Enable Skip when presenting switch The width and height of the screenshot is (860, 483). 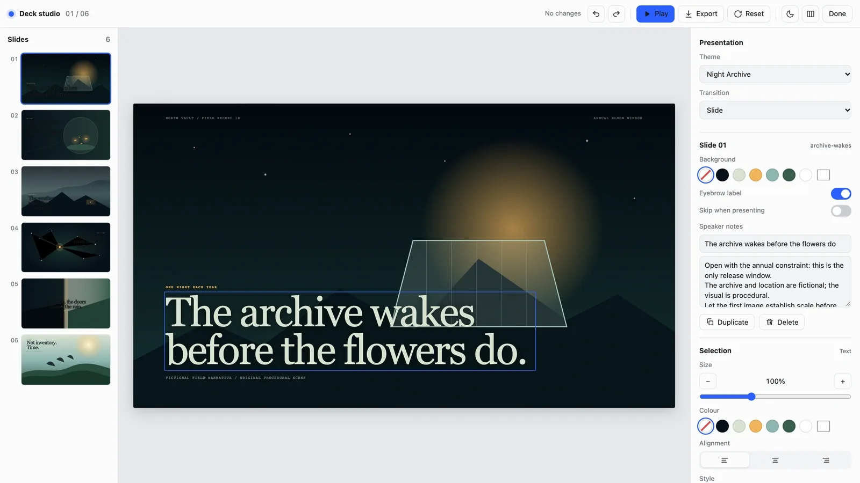(841, 211)
